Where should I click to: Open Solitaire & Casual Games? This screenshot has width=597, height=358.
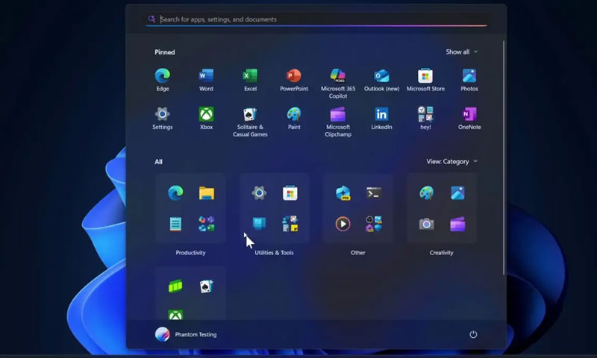(x=250, y=122)
